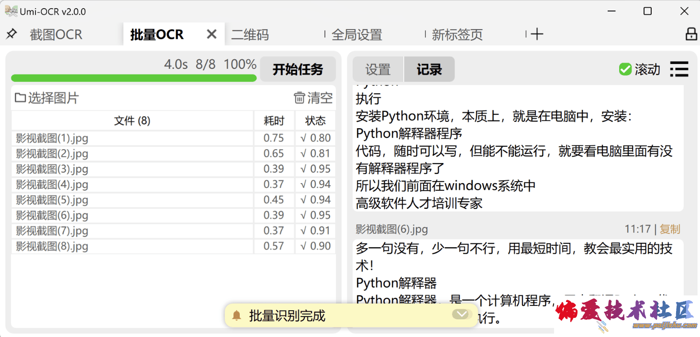Image resolution: width=700 pixels, height=337 pixels.
Task: Collapse the 批量识别完成 notification with the chevron
Action: pyautogui.click(x=461, y=314)
